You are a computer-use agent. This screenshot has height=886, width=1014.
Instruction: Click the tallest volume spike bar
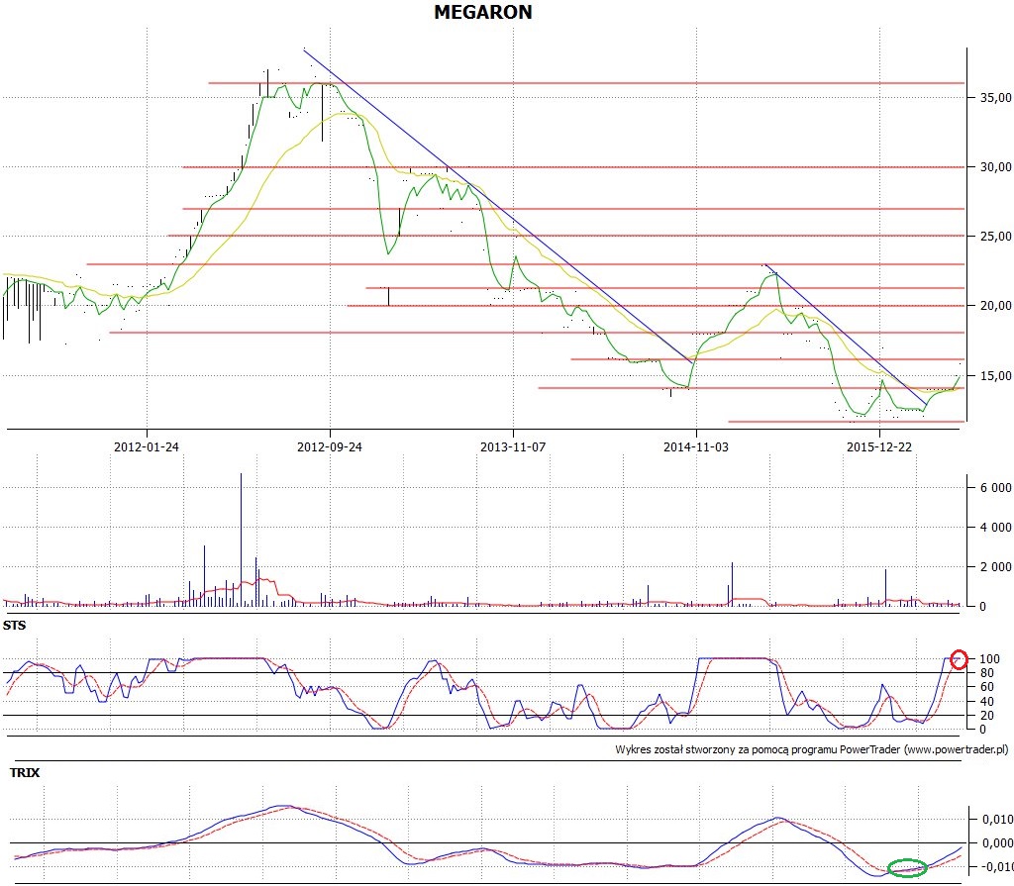pos(242,540)
